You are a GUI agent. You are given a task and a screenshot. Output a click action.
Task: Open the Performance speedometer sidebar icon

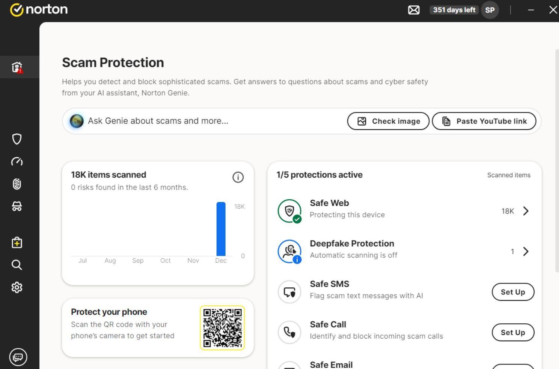pos(17,161)
